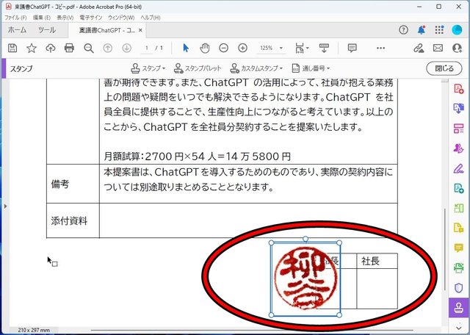470x335 pixels.
Task: Open the ファイル(F) menu
Action: [15, 18]
